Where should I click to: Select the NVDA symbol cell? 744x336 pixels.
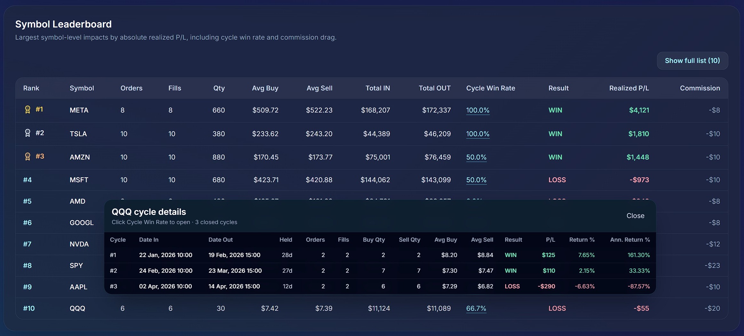click(x=79, y=244)
